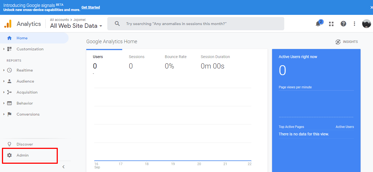373x172 pixels.
Task: Click the 0% bounce rate value
Action: [x=169, y=66]
